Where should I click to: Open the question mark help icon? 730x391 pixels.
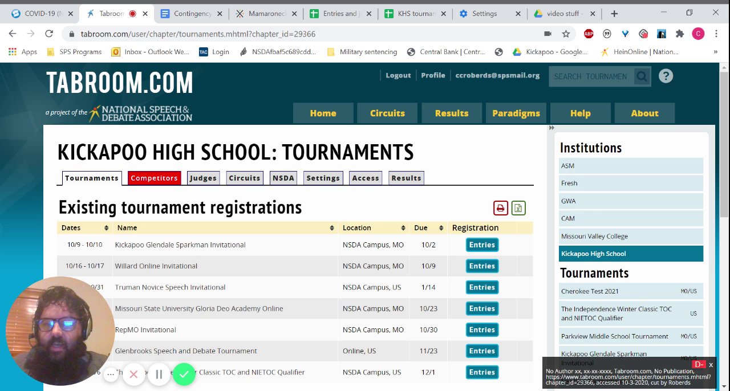click(x=666, y=76)
